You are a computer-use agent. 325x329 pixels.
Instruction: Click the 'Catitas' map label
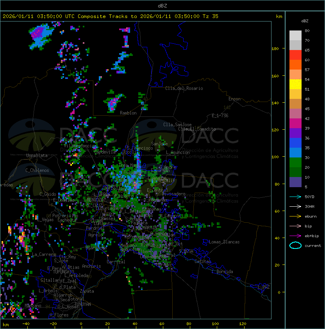coord(203,261)
